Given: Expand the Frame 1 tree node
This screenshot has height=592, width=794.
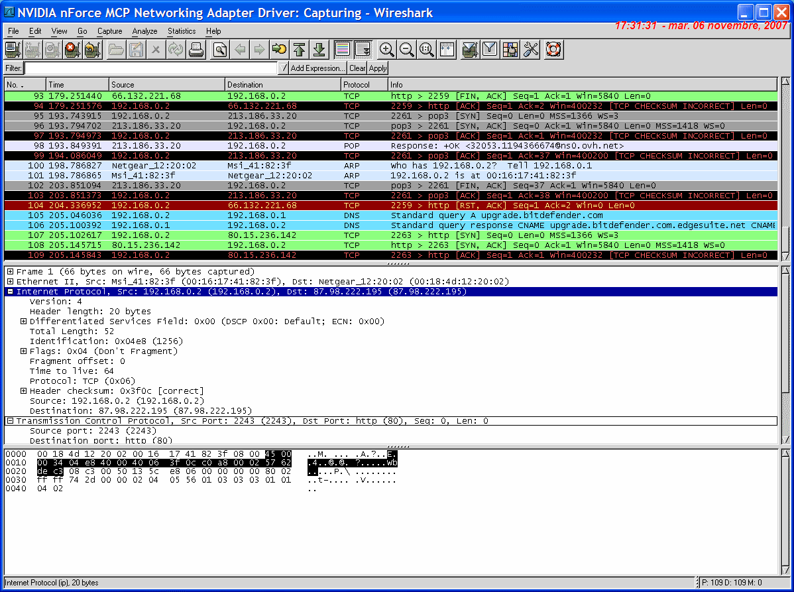Looking at the screenshot, I should (10, 272).
